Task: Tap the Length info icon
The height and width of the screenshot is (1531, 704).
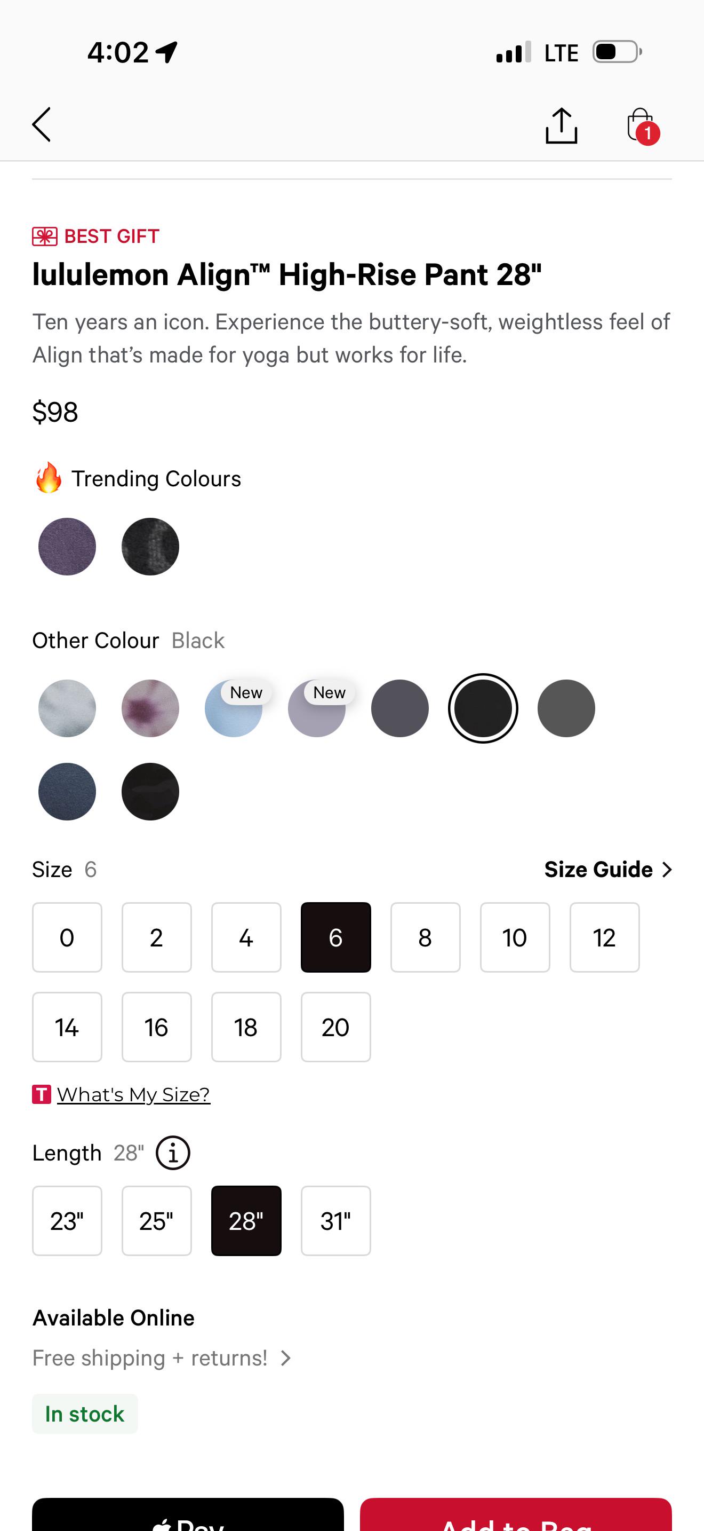Action: click(173, 1153)
